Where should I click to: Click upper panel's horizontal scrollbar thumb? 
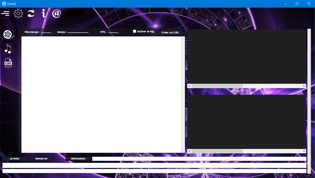click(217, 86)
